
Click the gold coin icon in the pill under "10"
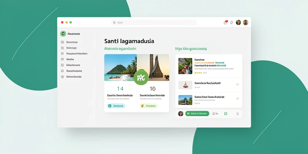142,106
